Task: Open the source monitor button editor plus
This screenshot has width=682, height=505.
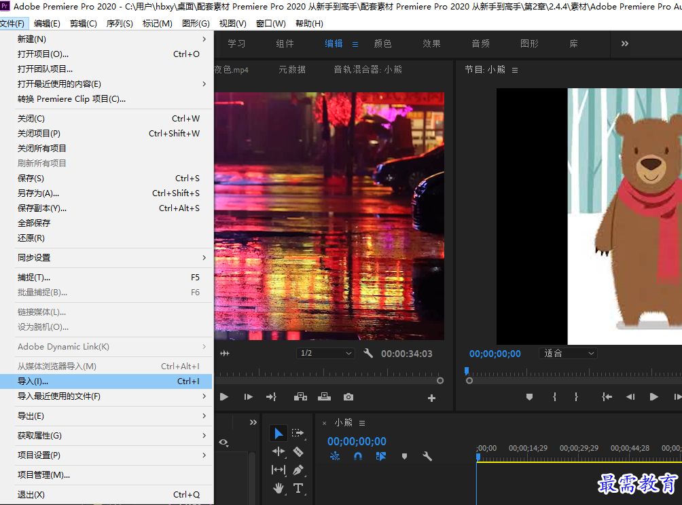Action: 431,398
